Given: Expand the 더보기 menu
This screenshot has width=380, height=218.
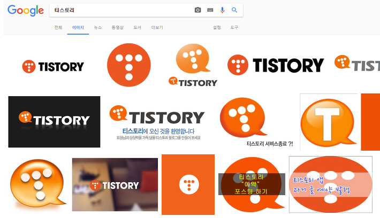Looking at the screenshot, I should pyautogui.click(x=157, y=27).
